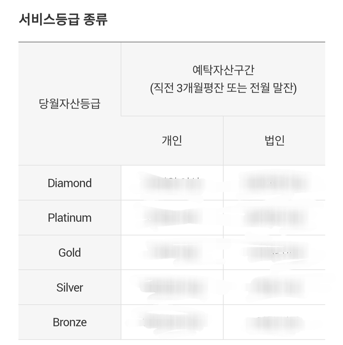Select Bronze 법인 asset range cell

pyautogui.click(x=274, y=322)
